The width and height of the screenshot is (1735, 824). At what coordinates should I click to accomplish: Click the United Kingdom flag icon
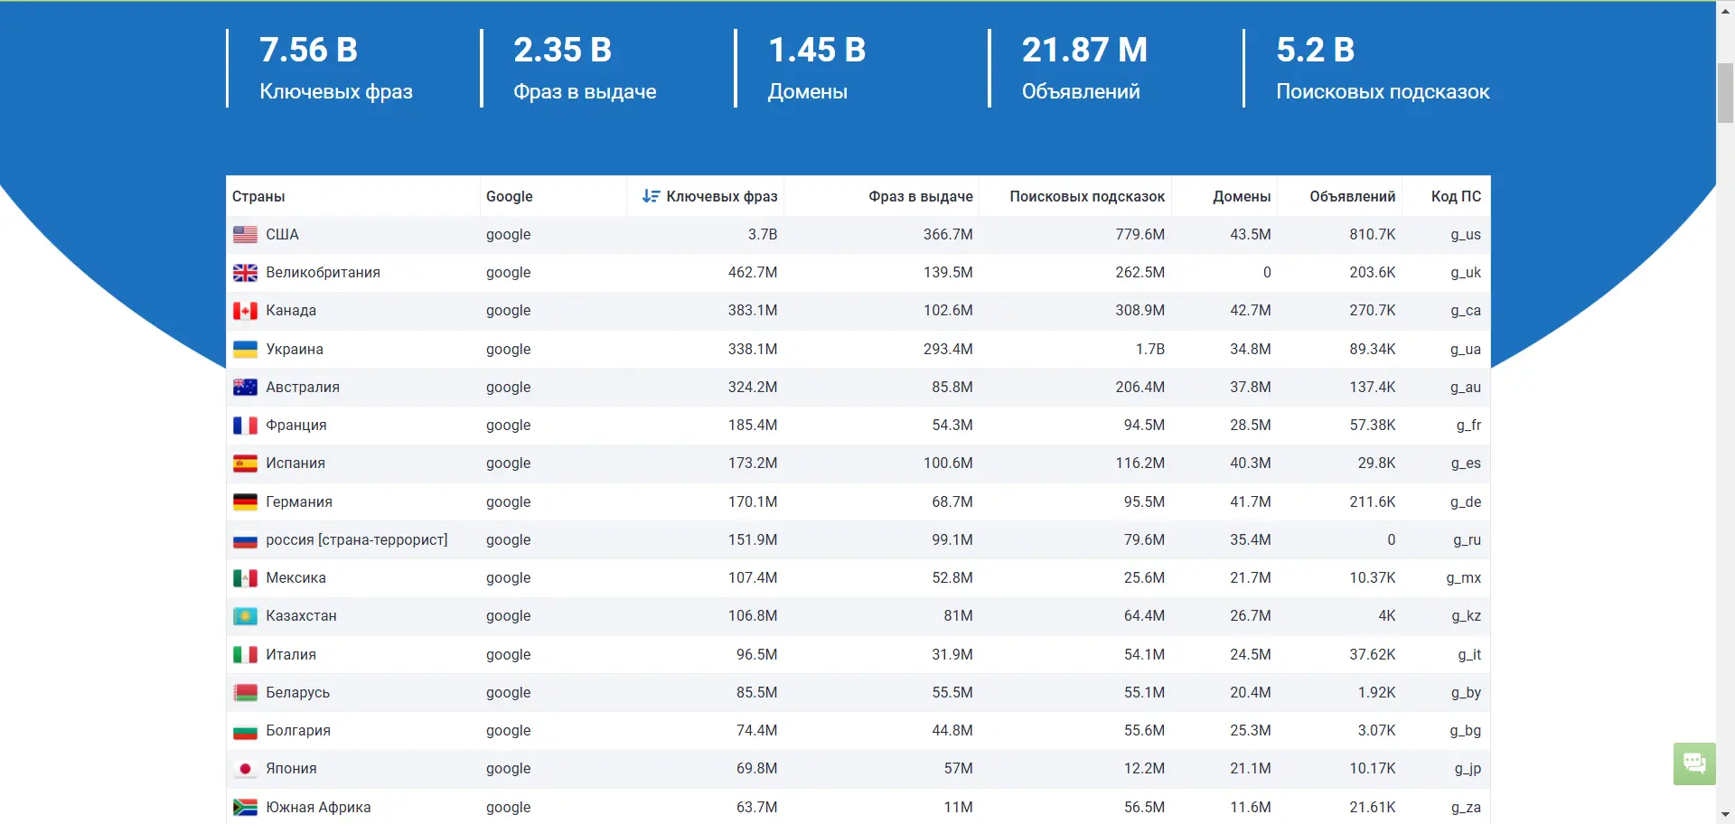click(x=245, y=273)
